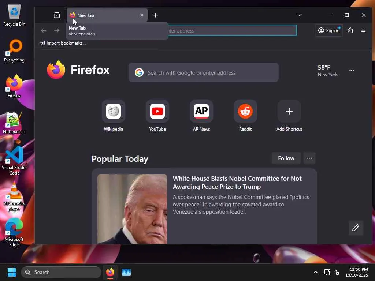The image size is (375, 281).
Task: Open a new tab with plus button
Action: pyautogui.click(x=155, y=15)
